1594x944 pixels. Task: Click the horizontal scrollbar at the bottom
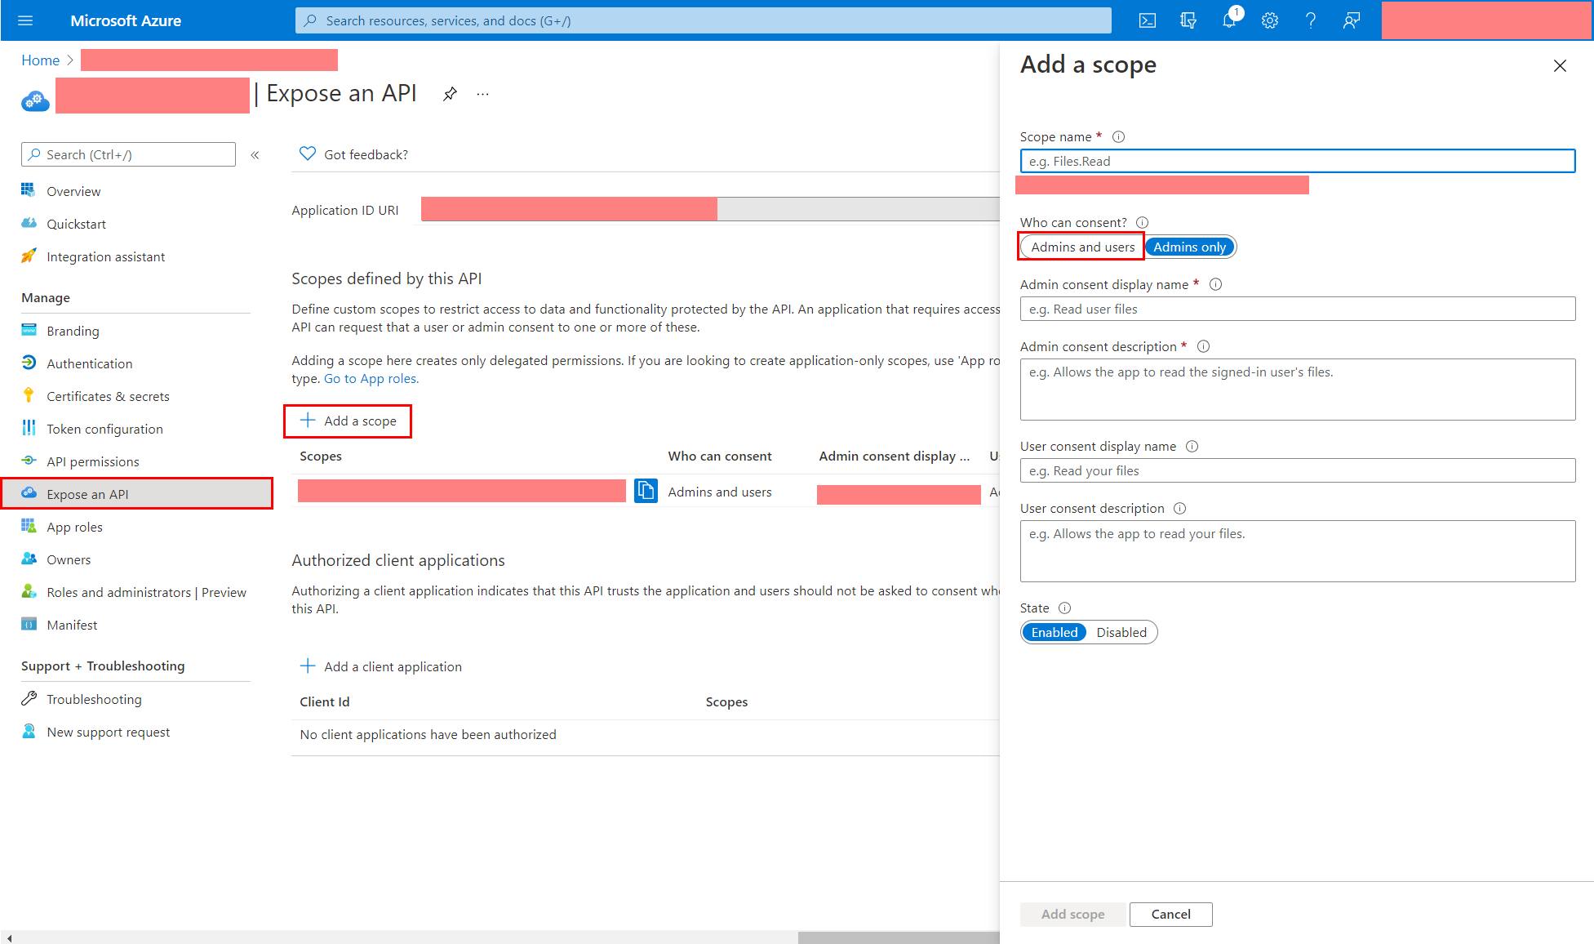point(898,937)
